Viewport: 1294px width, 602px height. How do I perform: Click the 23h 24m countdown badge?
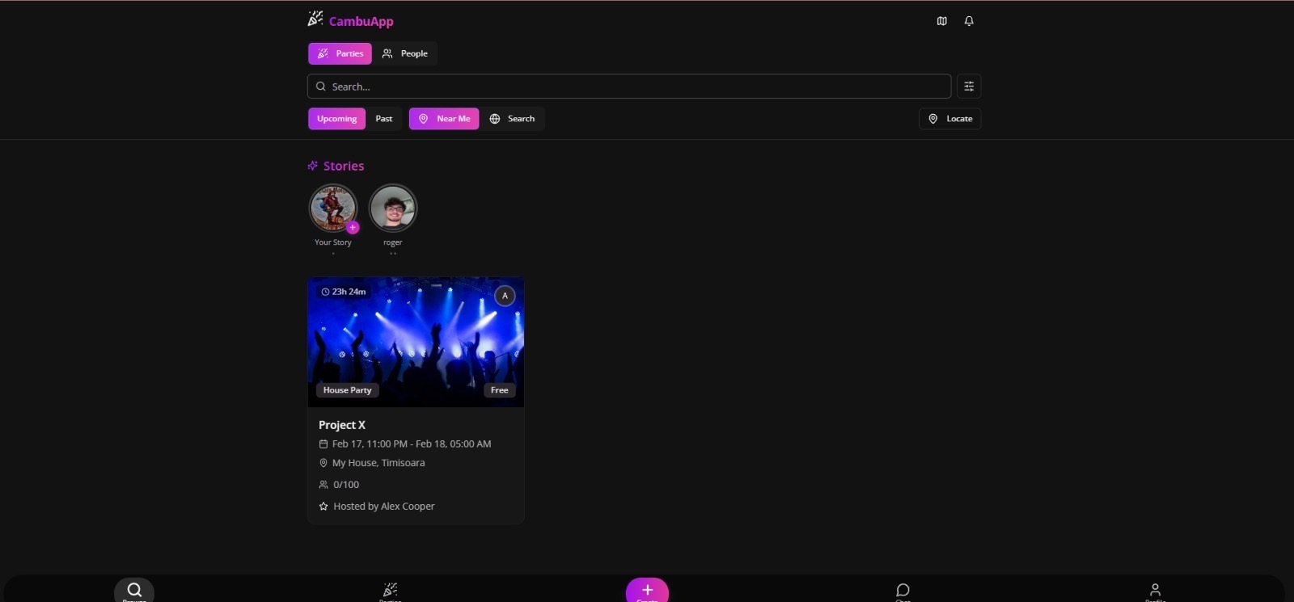[344, 292]
